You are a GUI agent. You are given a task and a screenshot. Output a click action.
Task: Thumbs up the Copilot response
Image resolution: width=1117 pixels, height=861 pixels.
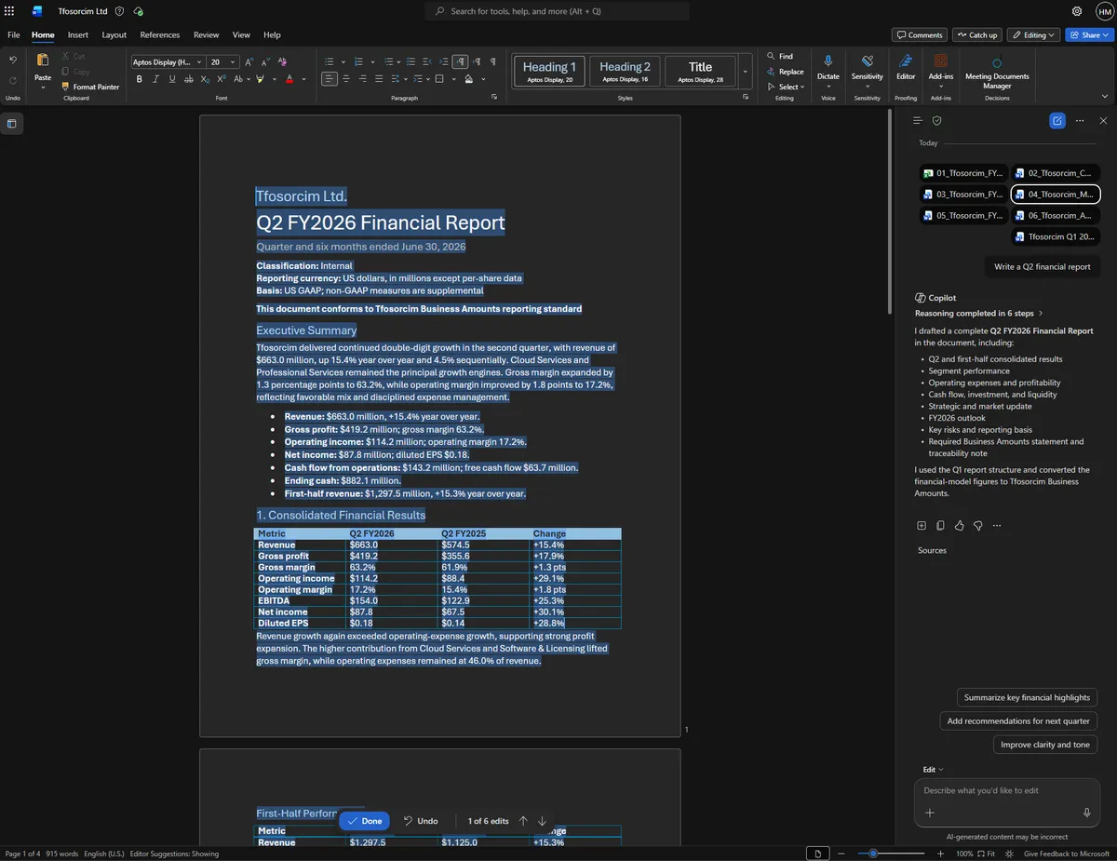pyautogui.click(x=960, y=526)
